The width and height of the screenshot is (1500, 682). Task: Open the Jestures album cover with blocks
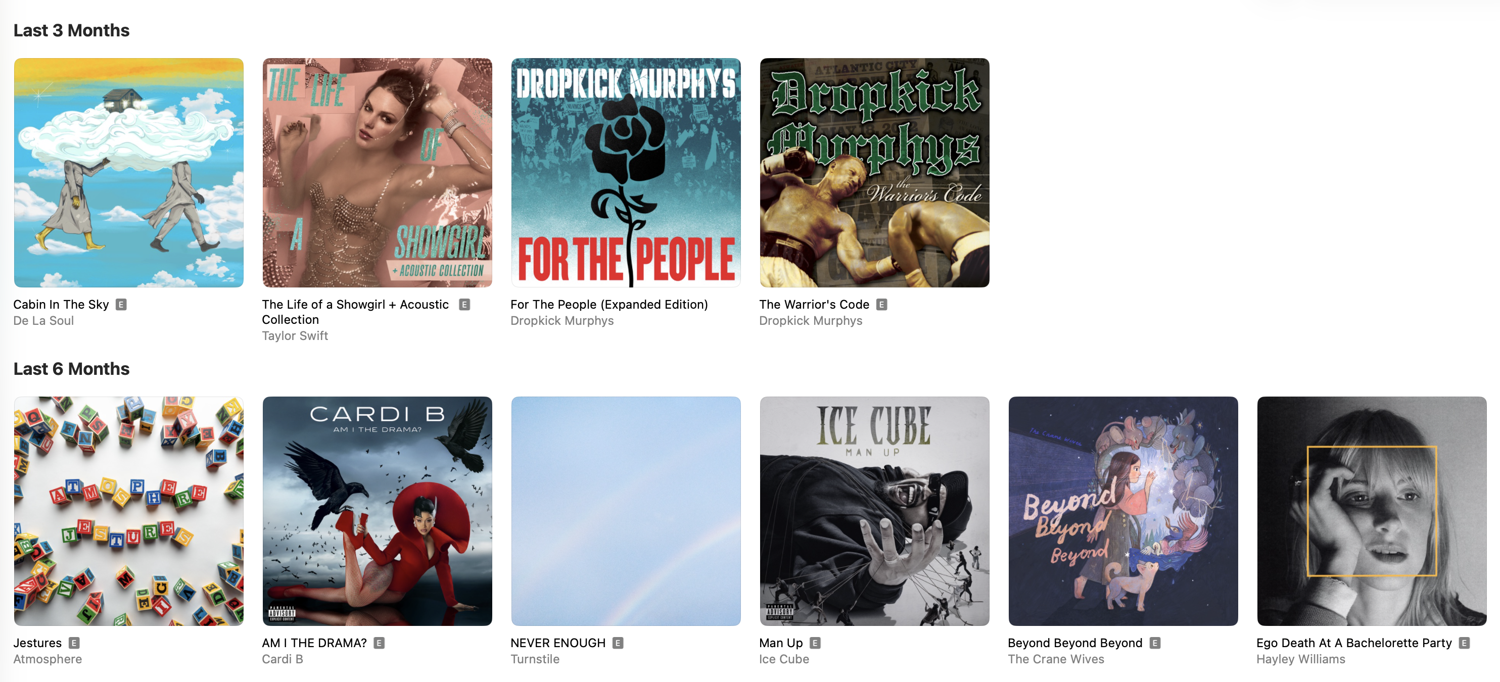[x=129, y=511]
